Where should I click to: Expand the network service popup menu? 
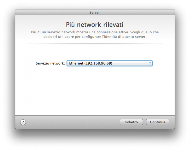pos(110,63)
